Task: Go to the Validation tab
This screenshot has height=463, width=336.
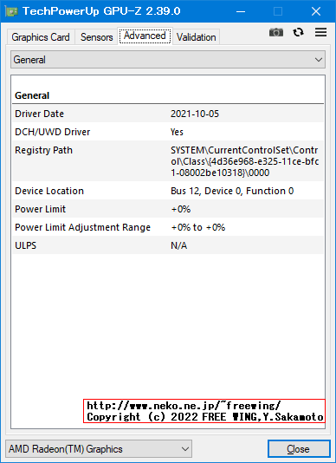Action: (x=197, y=37)
